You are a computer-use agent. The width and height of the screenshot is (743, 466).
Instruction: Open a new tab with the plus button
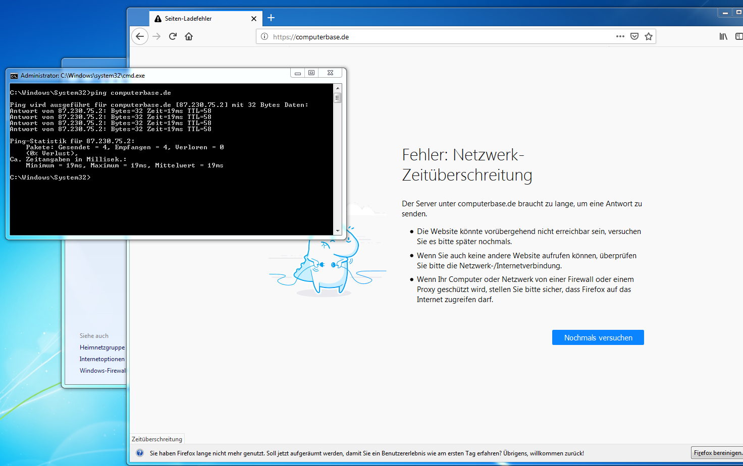(271, 18)
